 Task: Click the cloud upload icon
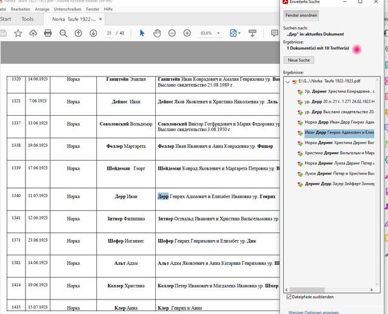tap(33, 33)
